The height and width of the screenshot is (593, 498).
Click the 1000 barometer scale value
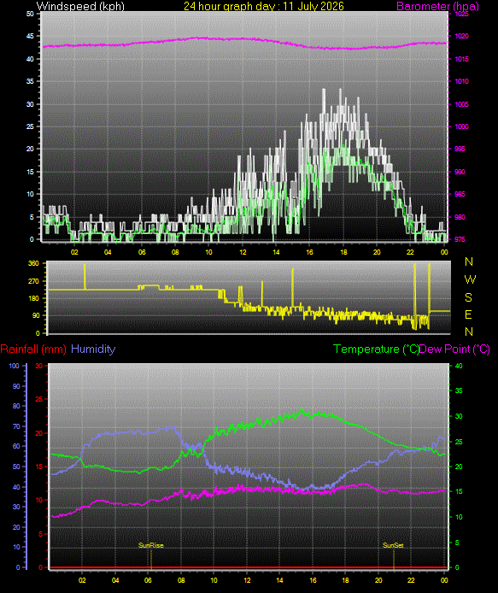[461, 126]
